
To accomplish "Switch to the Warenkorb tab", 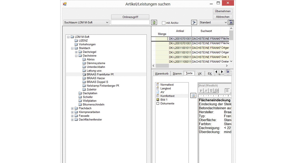I will [x=162, y=73].
